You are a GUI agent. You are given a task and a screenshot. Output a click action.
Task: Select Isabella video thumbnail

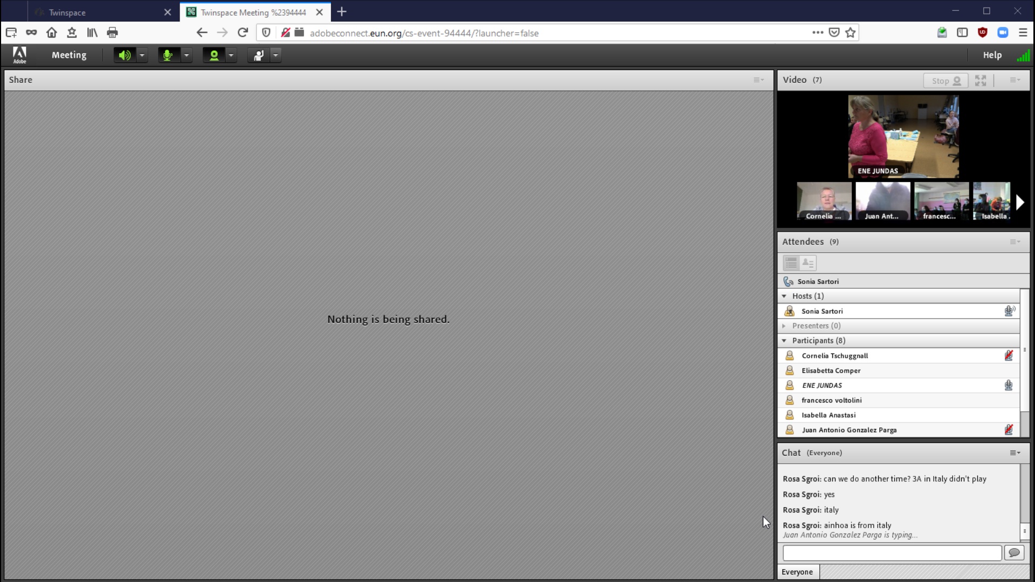992,201
